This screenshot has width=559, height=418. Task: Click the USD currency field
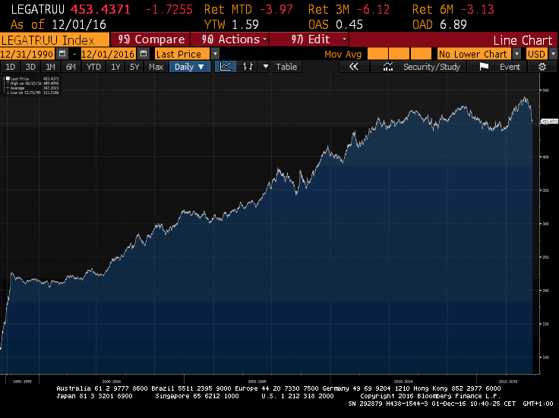537,54
